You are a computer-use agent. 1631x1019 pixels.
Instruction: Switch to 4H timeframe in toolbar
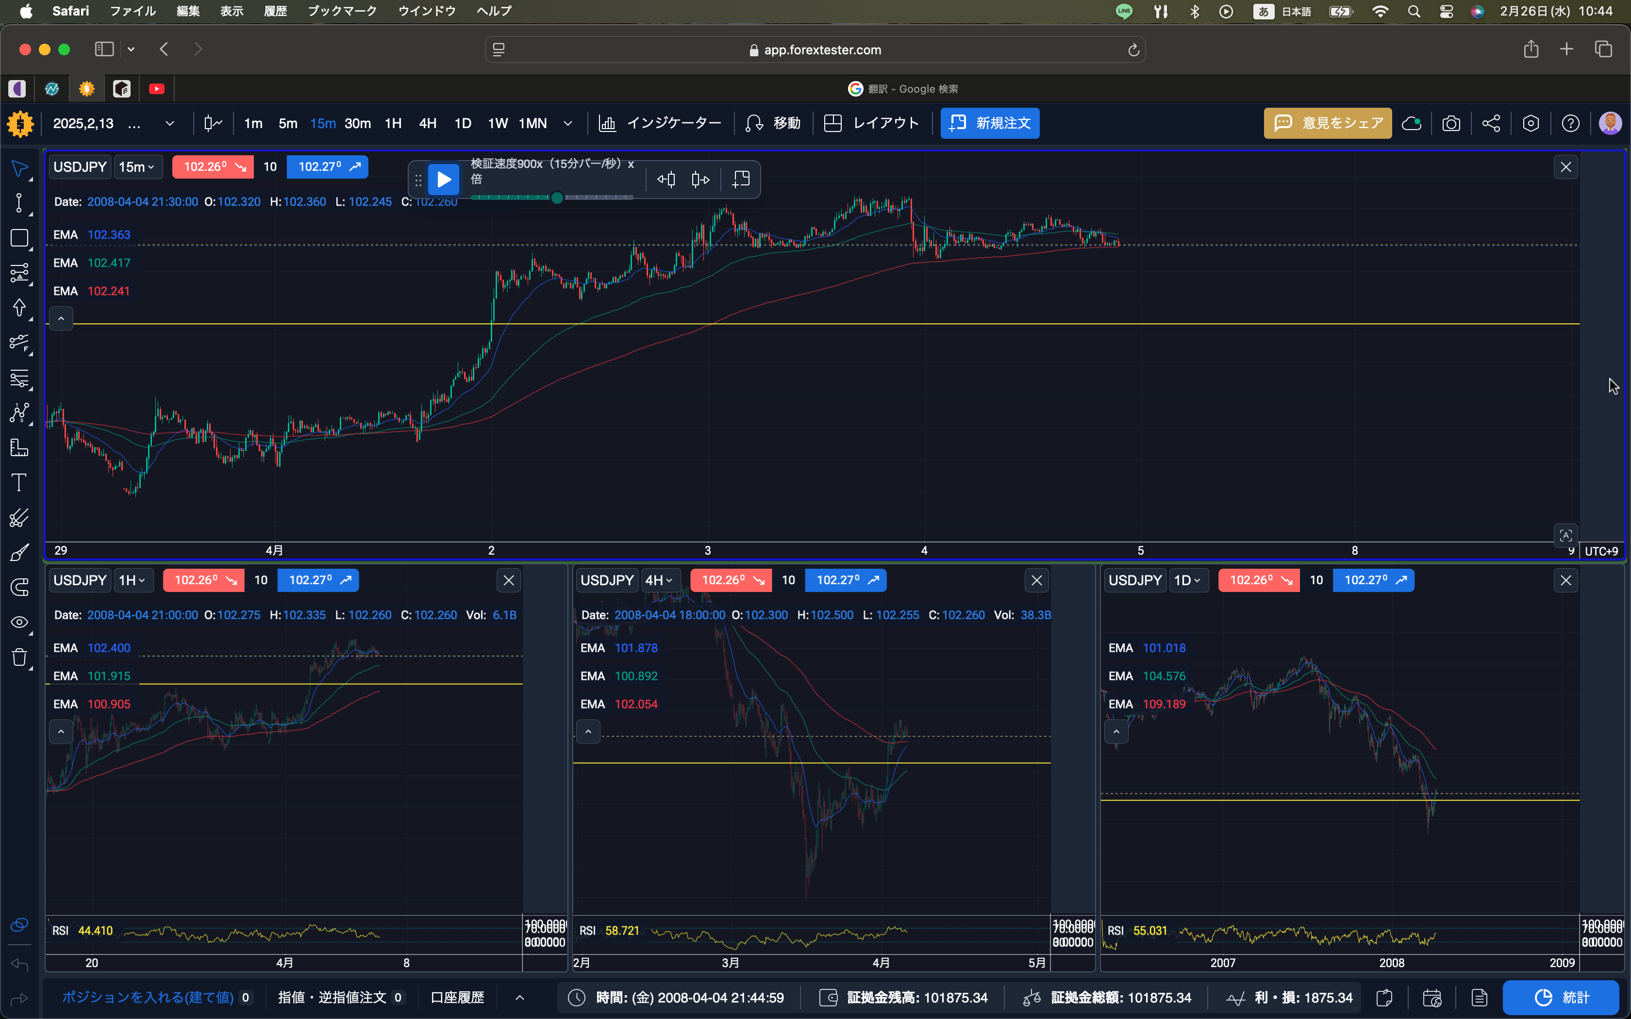click(427, 123)
